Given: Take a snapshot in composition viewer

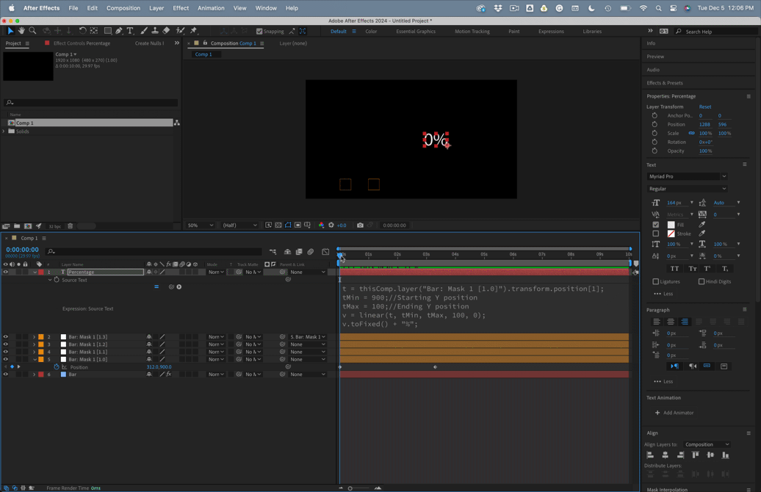Looking at the screenshot, I should pos(360,225).
